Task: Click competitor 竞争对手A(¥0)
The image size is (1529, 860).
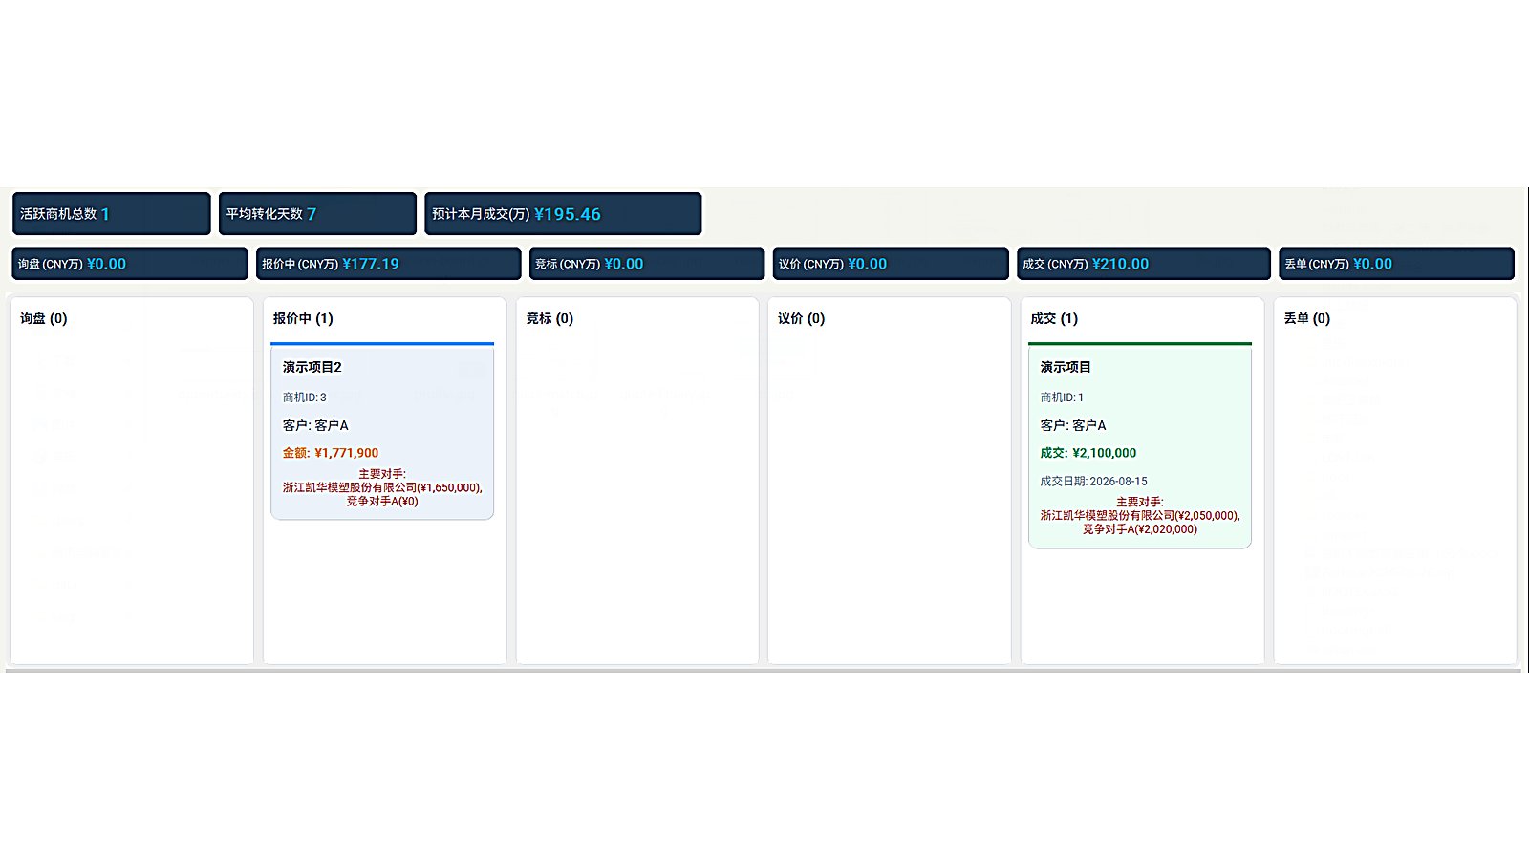Action: click(382, 501)
